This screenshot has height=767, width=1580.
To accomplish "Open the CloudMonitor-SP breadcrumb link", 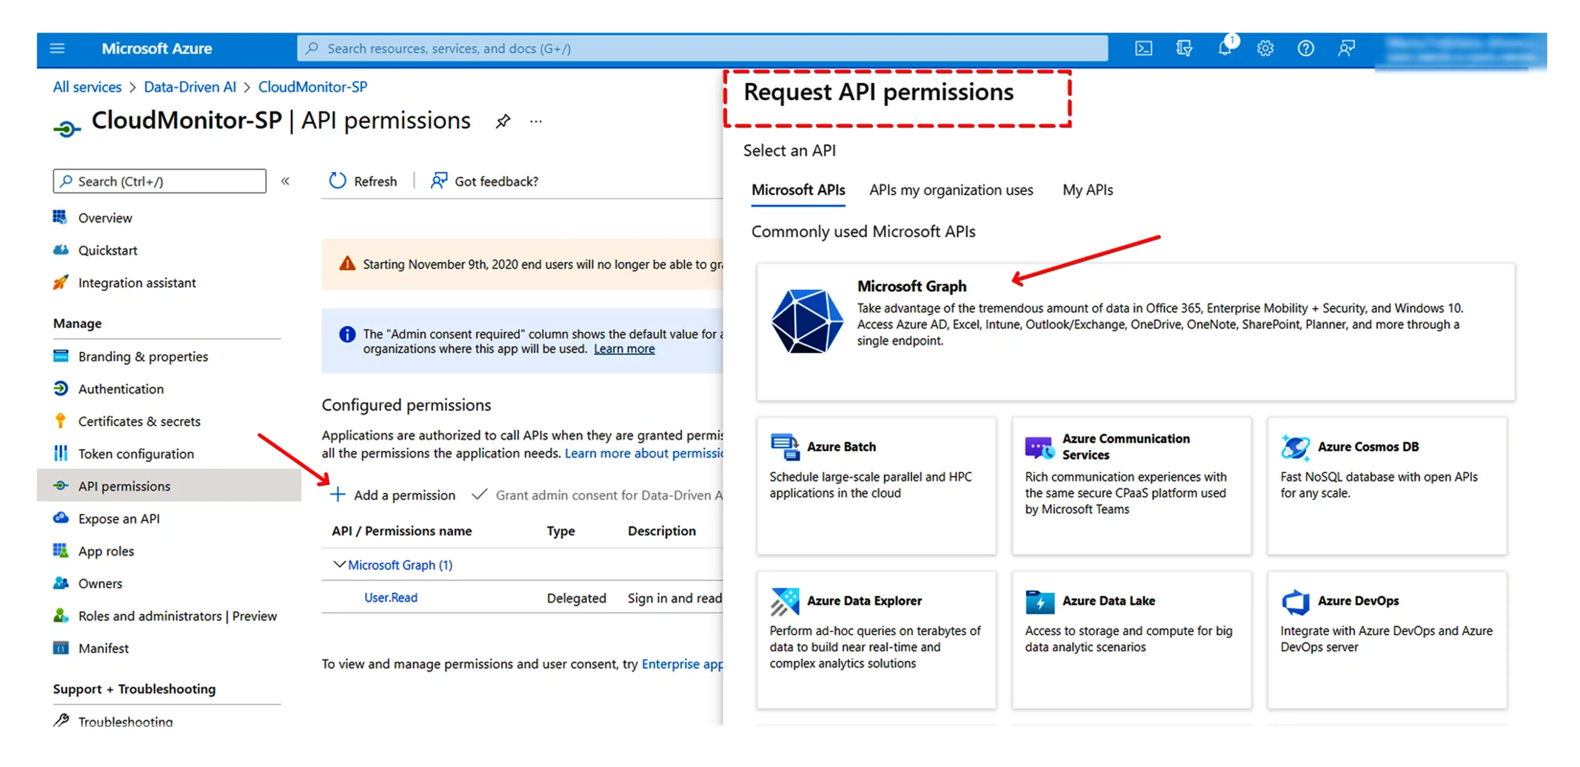I will pyautogui.click(x=312, y=87).
